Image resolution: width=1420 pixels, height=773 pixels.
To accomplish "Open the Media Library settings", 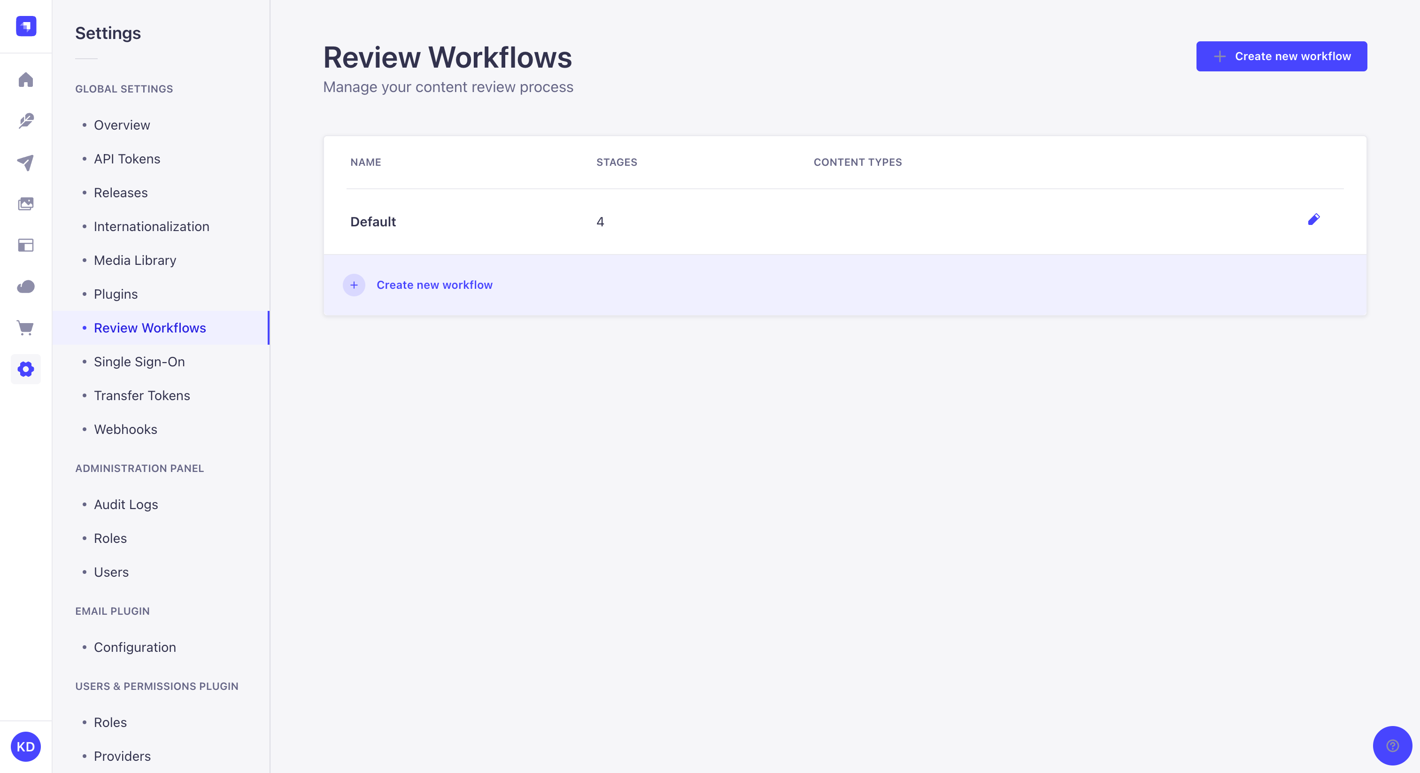I will (x=134, y=260).
